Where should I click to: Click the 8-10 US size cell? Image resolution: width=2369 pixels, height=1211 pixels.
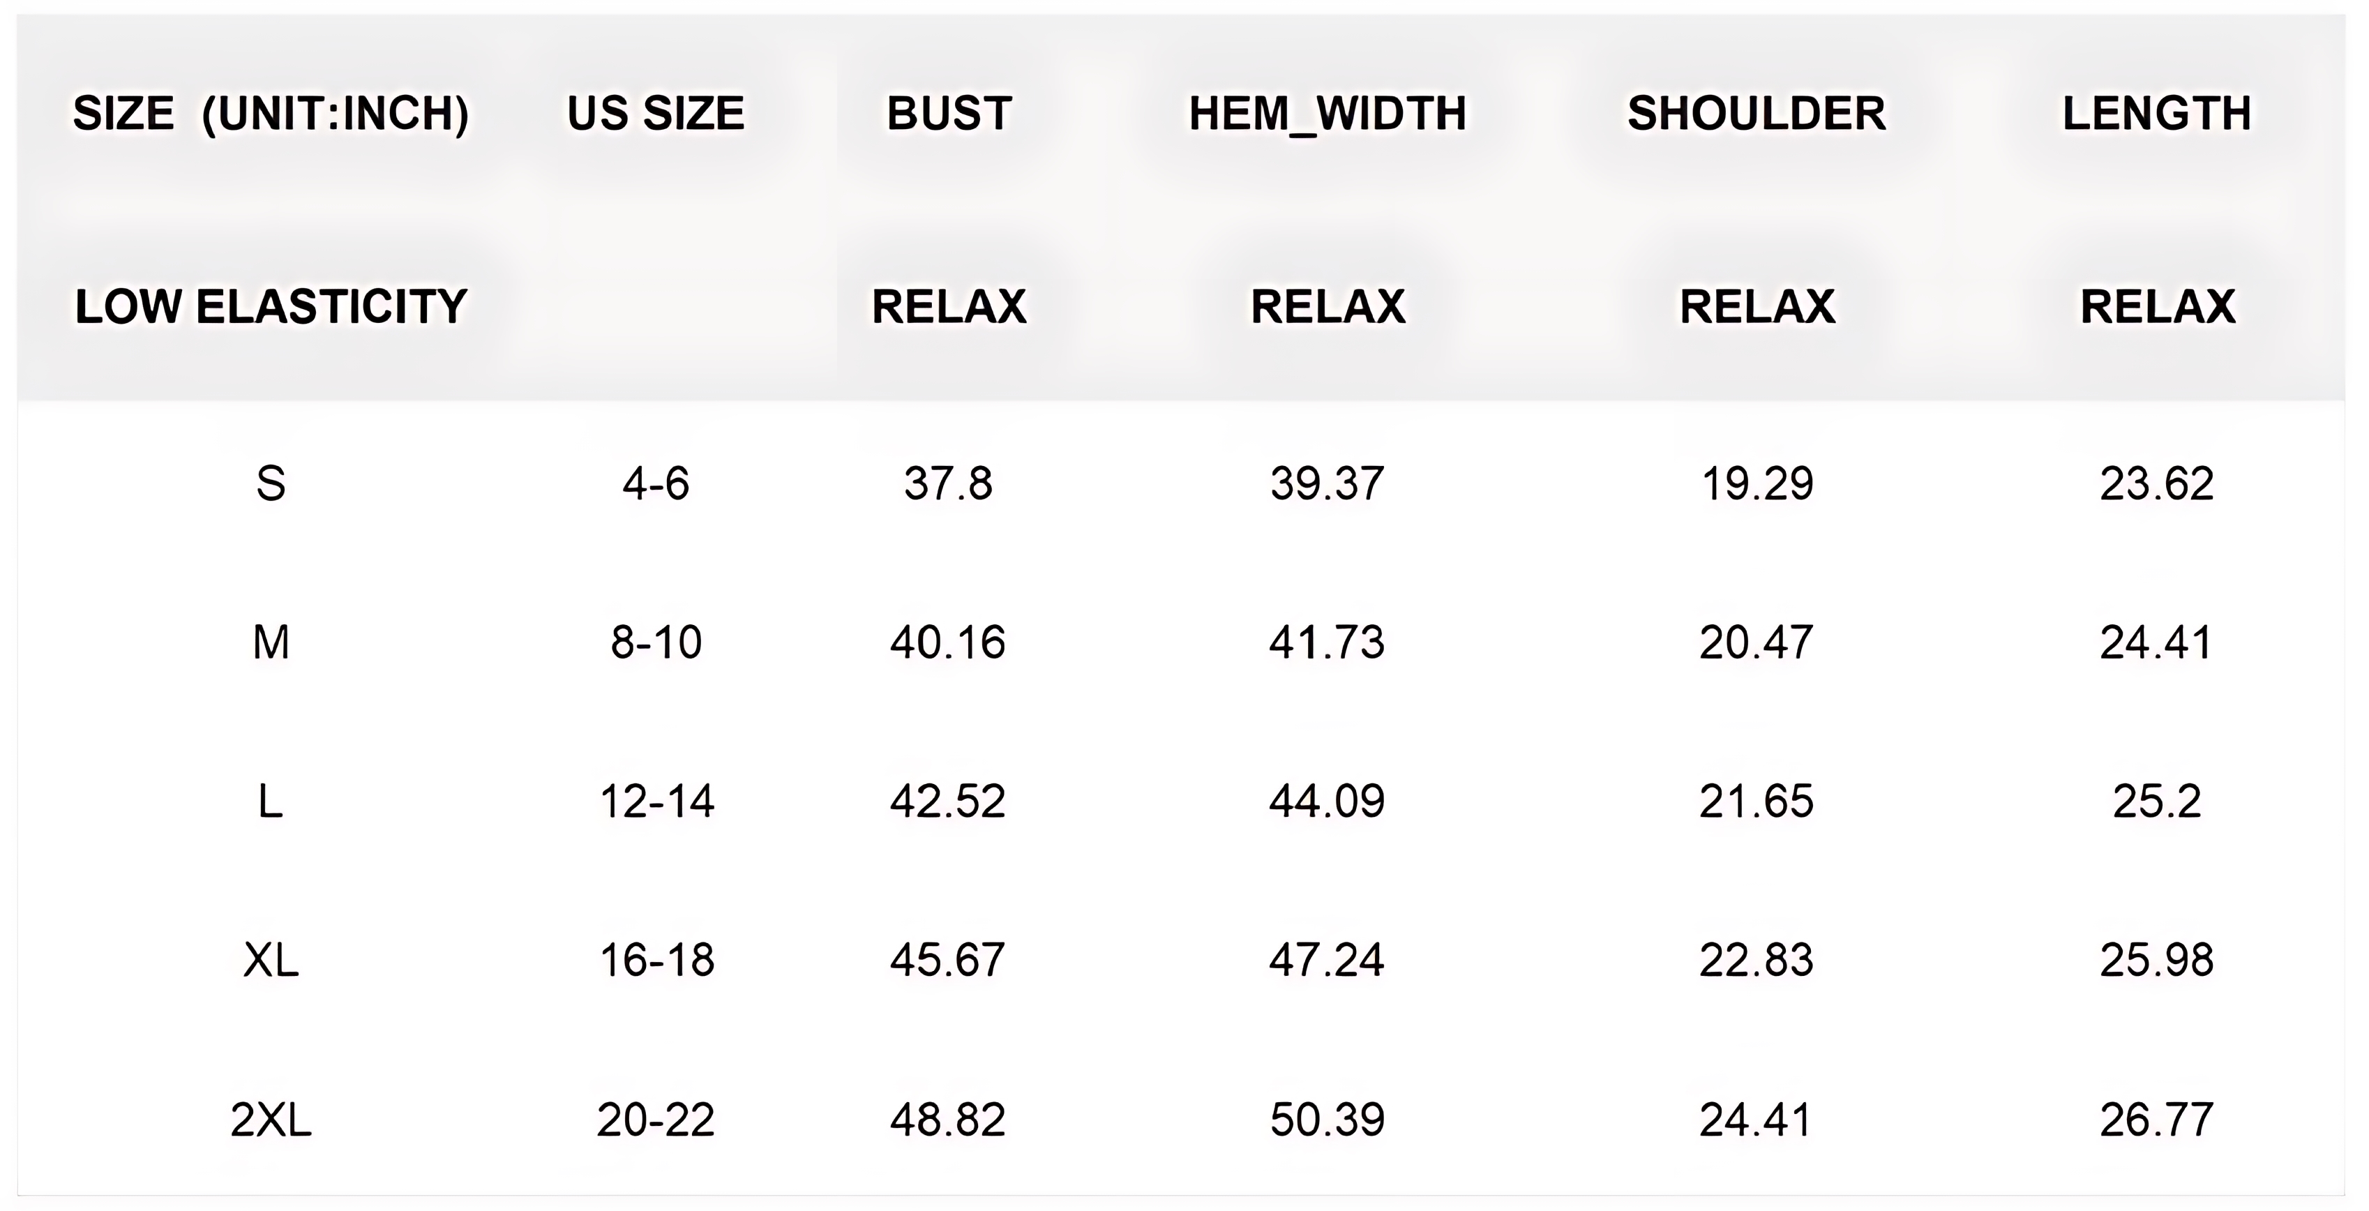[x=656, y=642]
